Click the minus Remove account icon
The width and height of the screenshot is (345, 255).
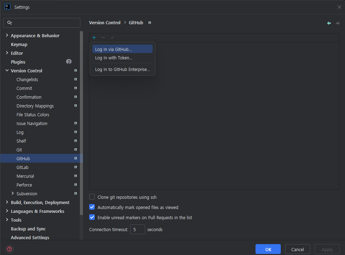[103, 38]
